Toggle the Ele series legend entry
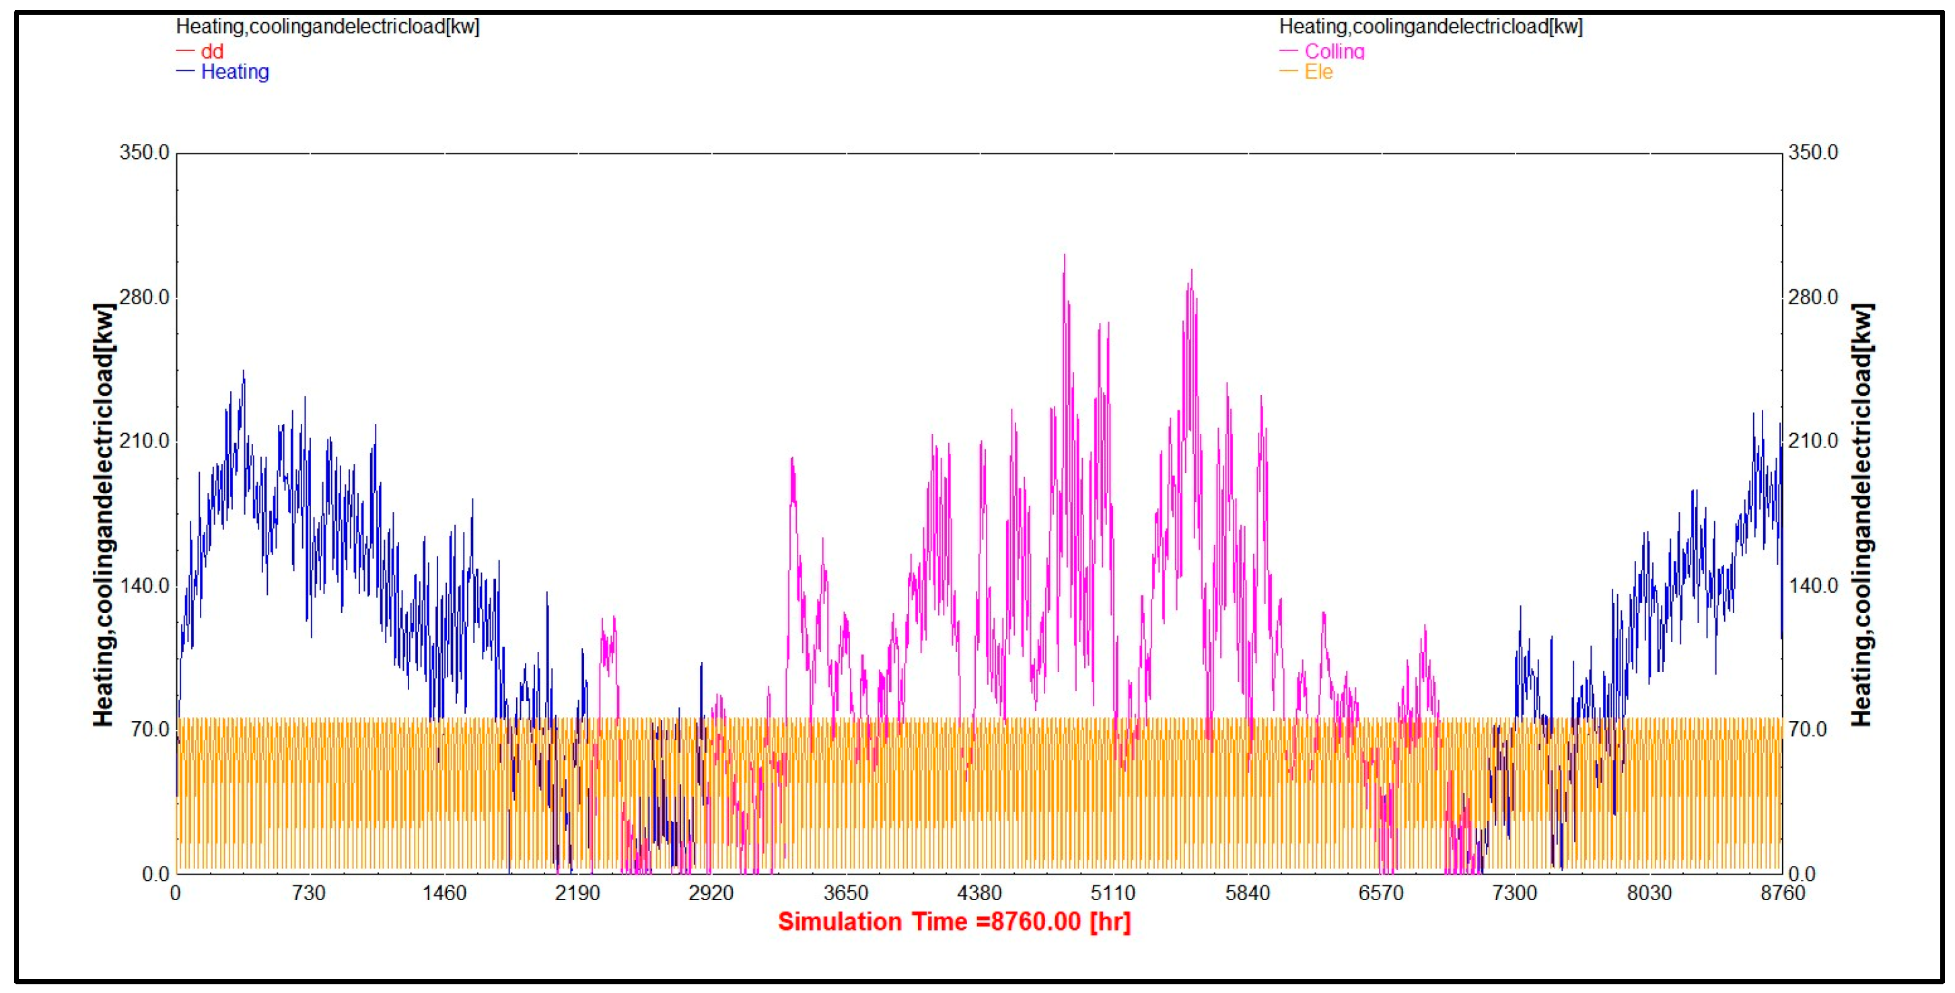1955x993 pixels. tap(1318, 72)
